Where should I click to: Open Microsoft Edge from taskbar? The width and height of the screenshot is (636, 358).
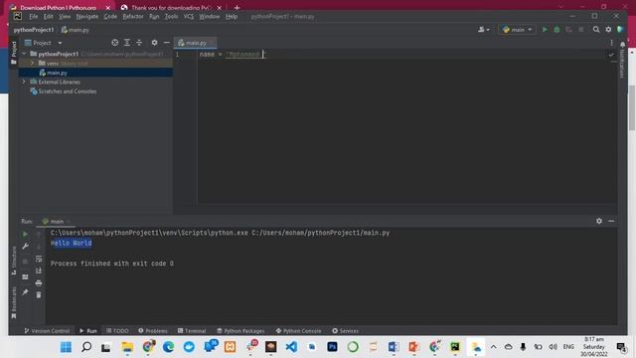(168, 347)
